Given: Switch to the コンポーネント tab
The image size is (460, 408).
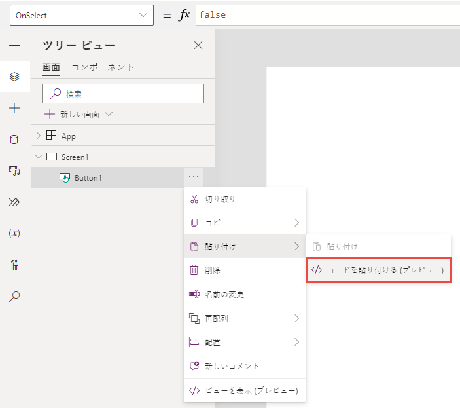Looking at the screenshot, I should point(103,67).
